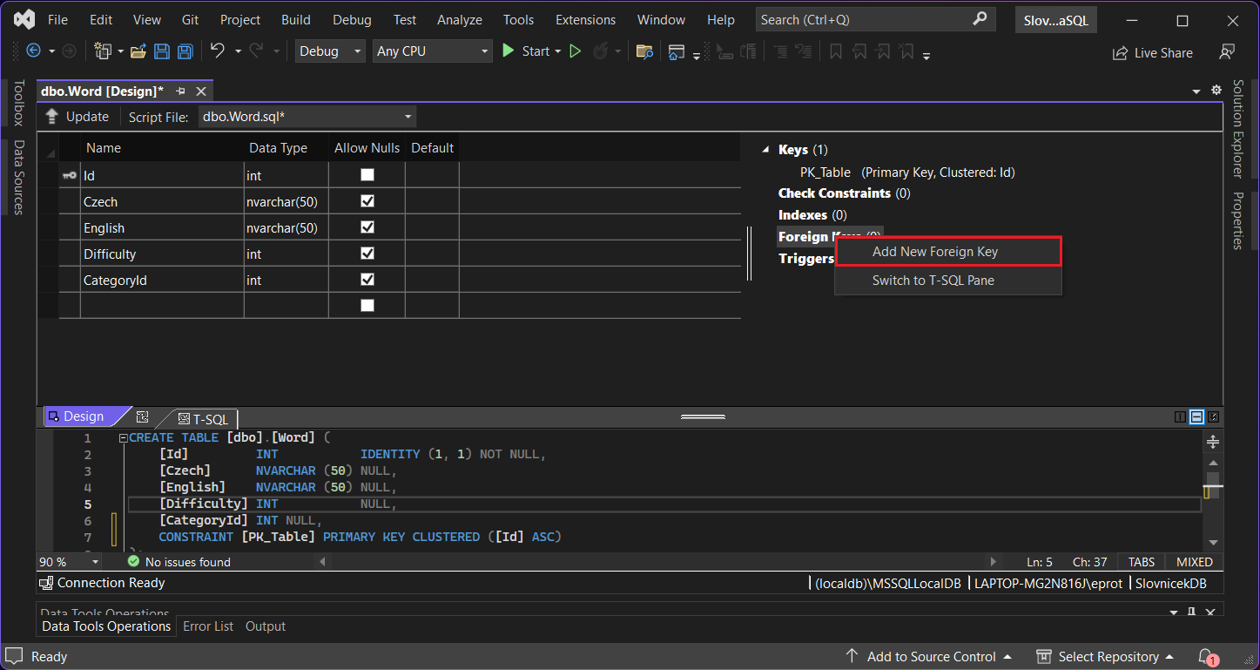Select Add New Foreign Key menu item
This screenshot has width=1260, height=670.
click(x=934, y=252)
